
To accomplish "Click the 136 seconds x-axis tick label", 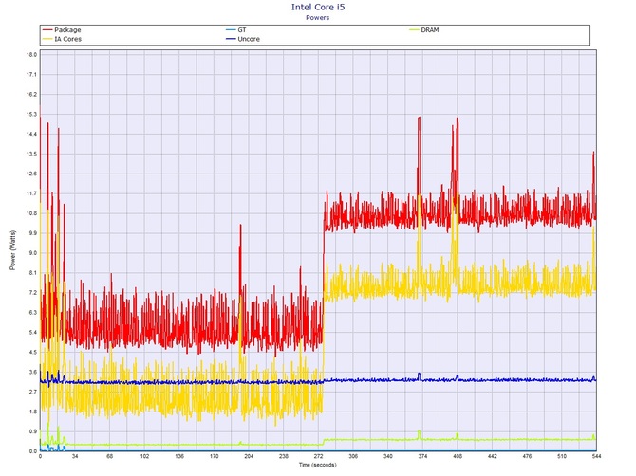I will 179,456.
